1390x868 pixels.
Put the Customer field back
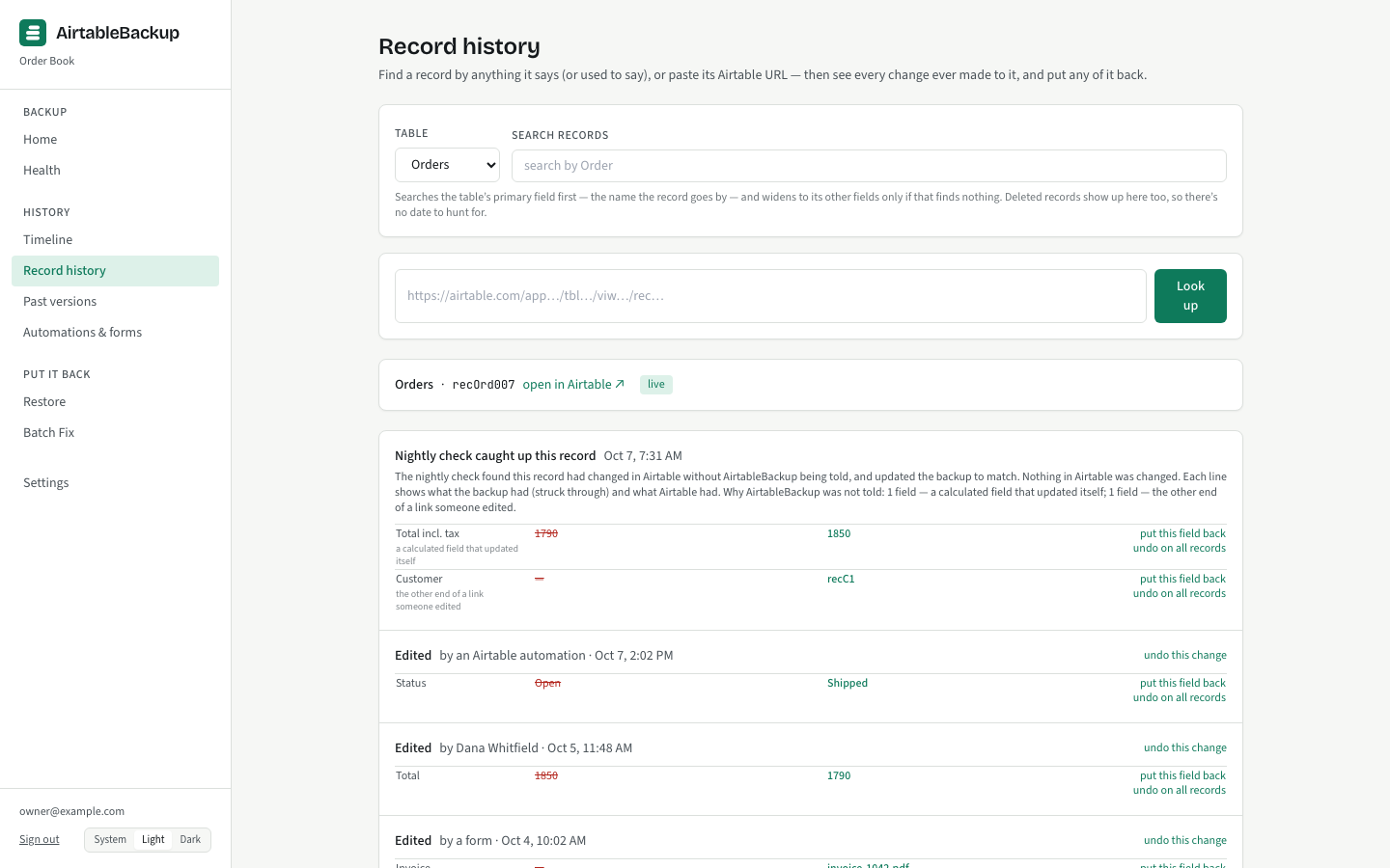coord(1182,579)
